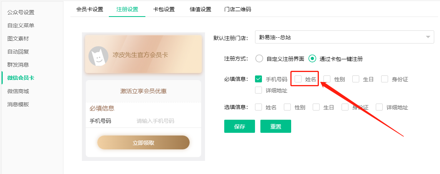Check required 姓名 checkbox
This screenshot has width=440, height=174.
[298, 79]
